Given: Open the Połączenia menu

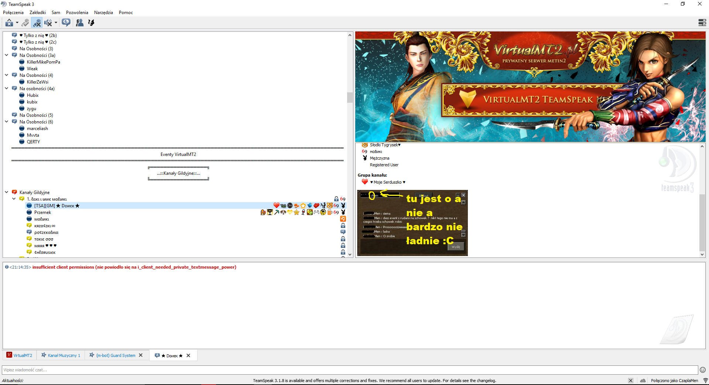Looking at the screenshot, I should 13,13.
